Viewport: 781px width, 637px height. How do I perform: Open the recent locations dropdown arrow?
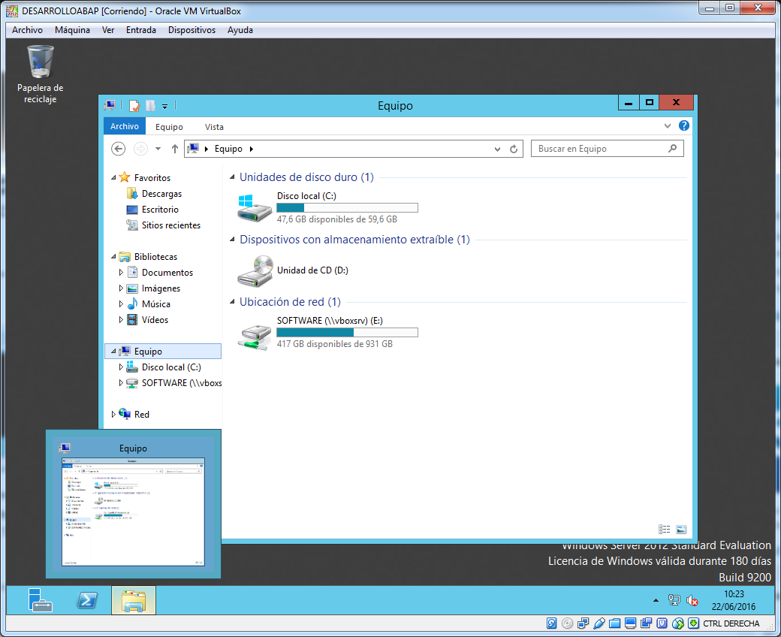click(158, 149)
